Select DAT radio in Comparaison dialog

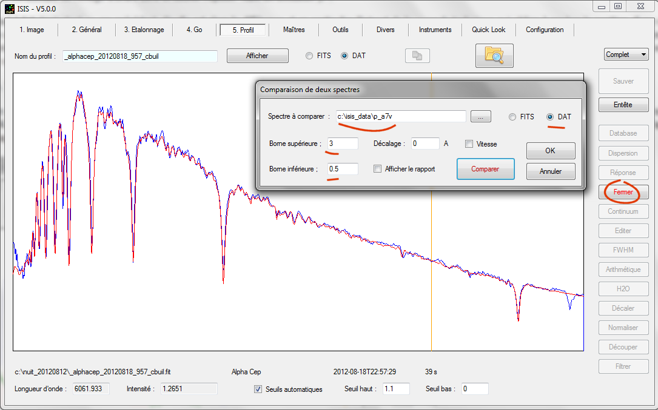pos(550,117)
